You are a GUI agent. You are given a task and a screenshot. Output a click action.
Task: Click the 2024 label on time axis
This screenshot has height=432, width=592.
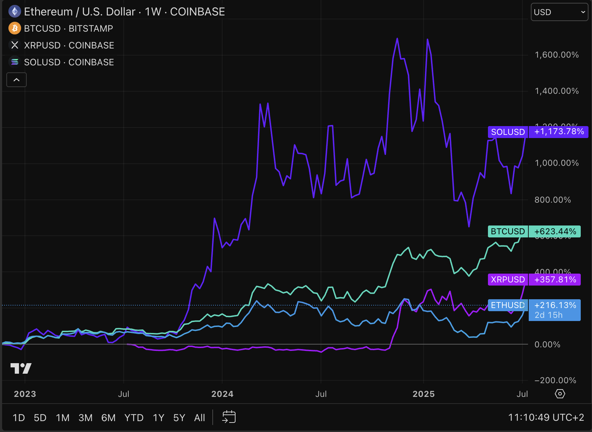pos(222,394)
